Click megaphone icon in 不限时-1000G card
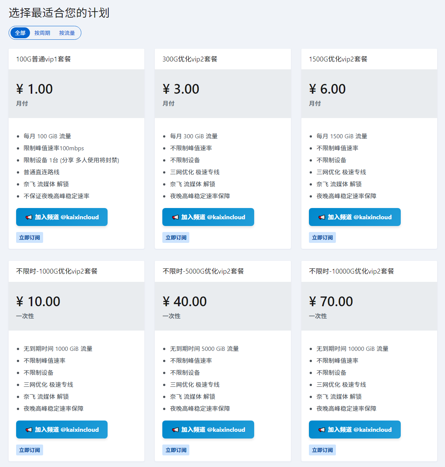Screen dimensions: 445x467 [x=29, y=430]
